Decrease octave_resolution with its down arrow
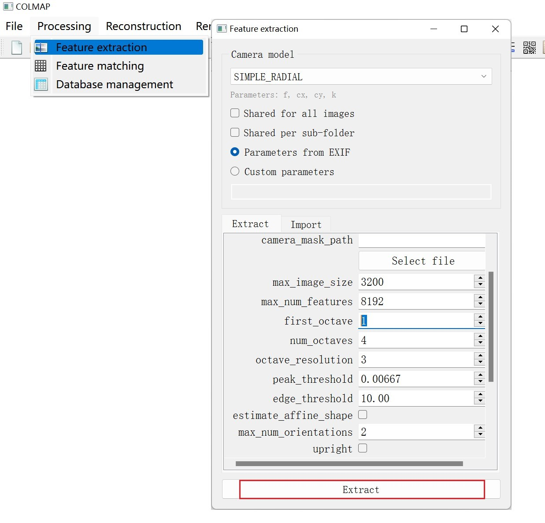545x523 pixels. point(480,362)
